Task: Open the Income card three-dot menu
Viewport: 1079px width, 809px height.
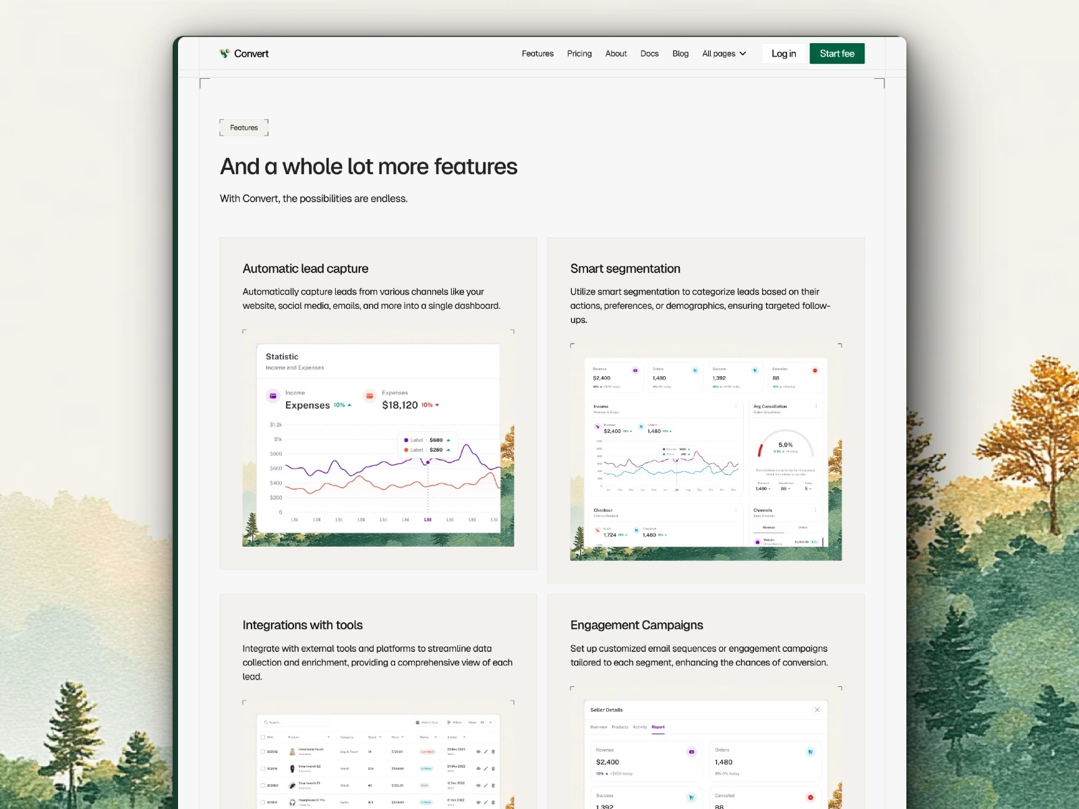Action: tap(736, 406)
